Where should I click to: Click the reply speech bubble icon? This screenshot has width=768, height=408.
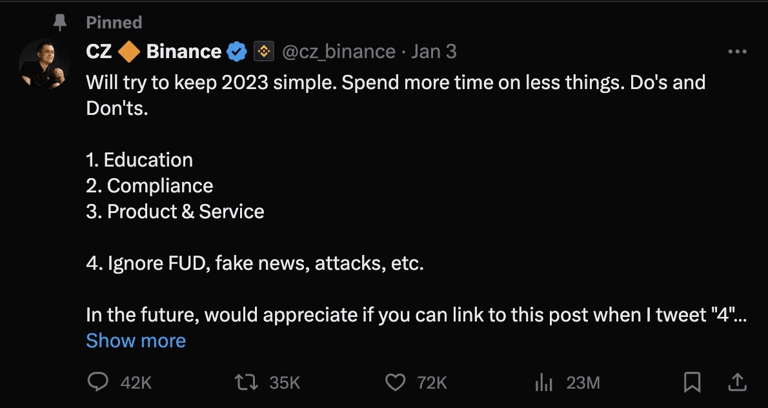tap(97, 382)
